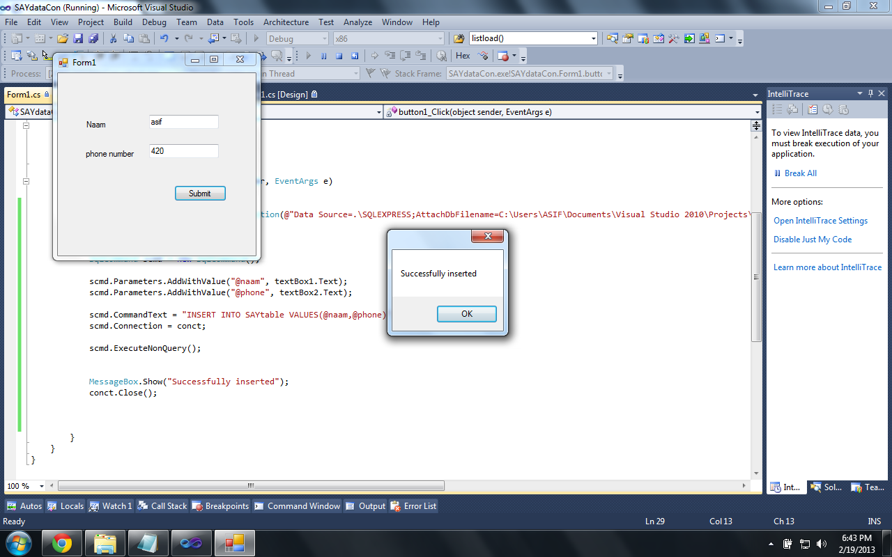The image size is (892, 557).
Task: Open the Debug solution configuration dropdown
Action: pyautogui.click(x=296, y=39)
